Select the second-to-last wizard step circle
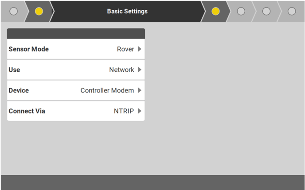305x190 pixels. click(x=266, y=11)
